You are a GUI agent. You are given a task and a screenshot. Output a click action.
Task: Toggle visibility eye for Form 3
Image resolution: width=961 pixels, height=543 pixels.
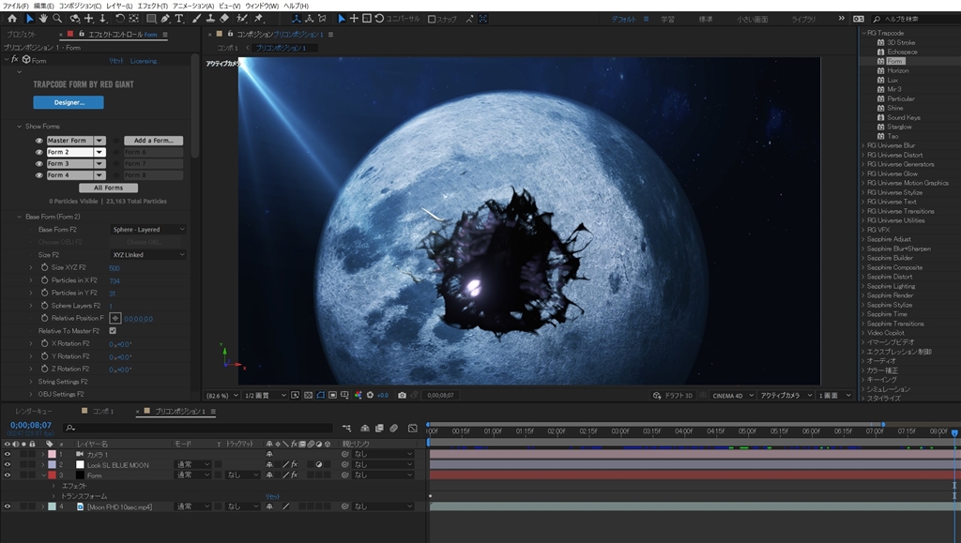point(39,163)
